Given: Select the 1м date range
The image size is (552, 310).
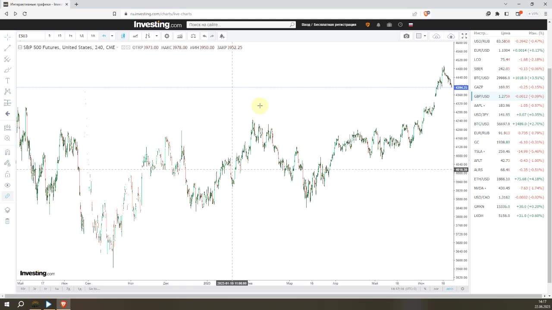Looking at the screenshot, I should click(x=56, y=289).
